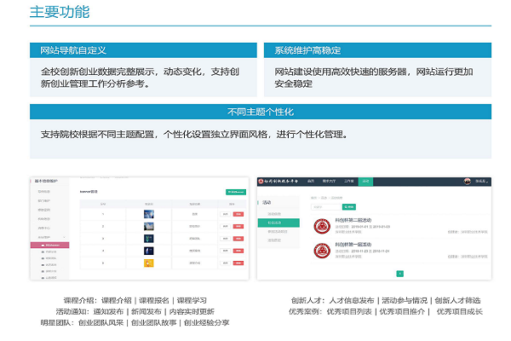
Task: Click the red emblem of 科创杯第一届活动
Action: [x=322, y=251]
